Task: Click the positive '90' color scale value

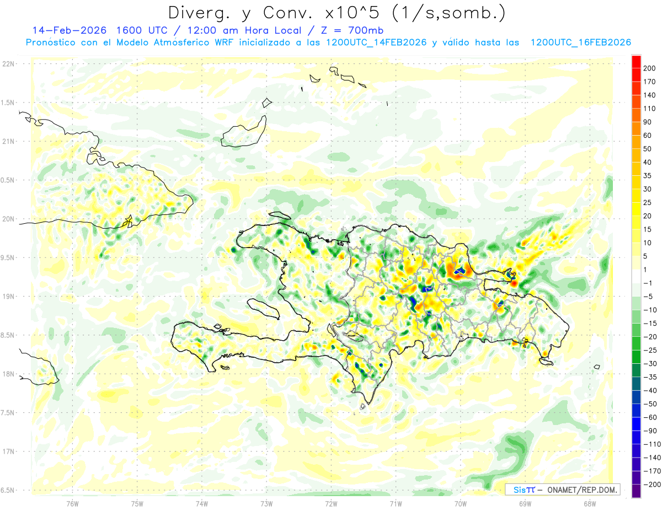Action: click(649, 122)
